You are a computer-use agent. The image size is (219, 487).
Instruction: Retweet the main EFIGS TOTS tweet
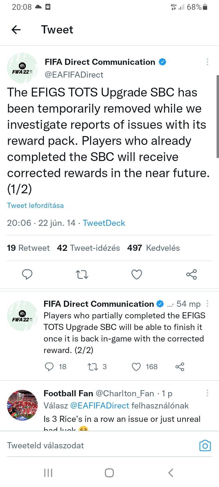82,274
